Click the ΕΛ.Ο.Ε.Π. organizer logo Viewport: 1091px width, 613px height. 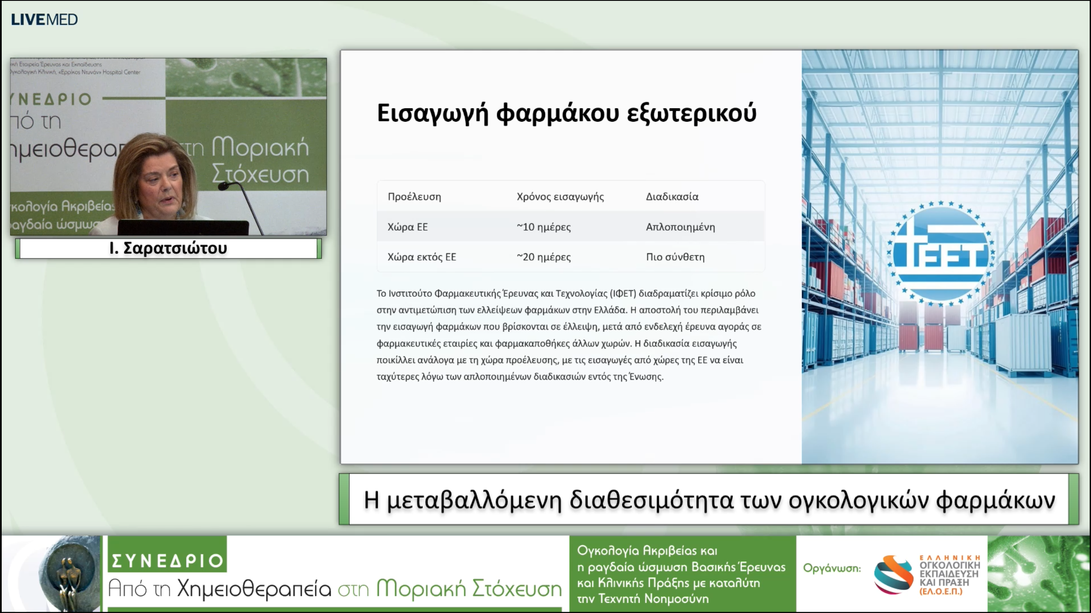click(927, 574)
